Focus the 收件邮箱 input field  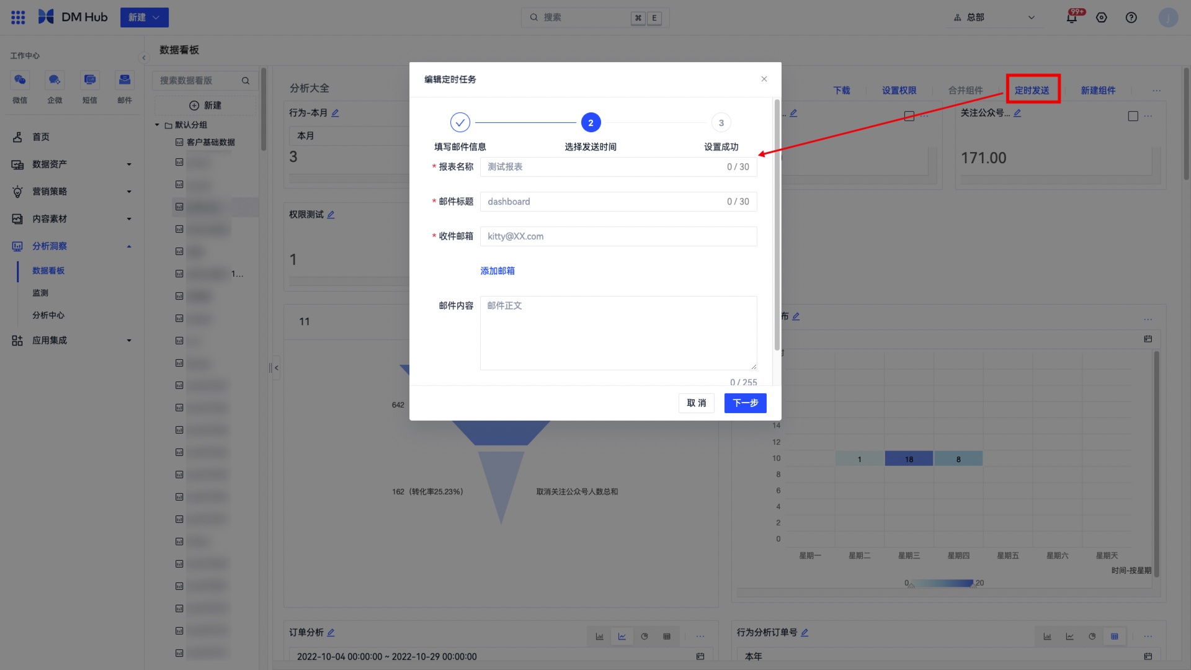pos(618,236)
